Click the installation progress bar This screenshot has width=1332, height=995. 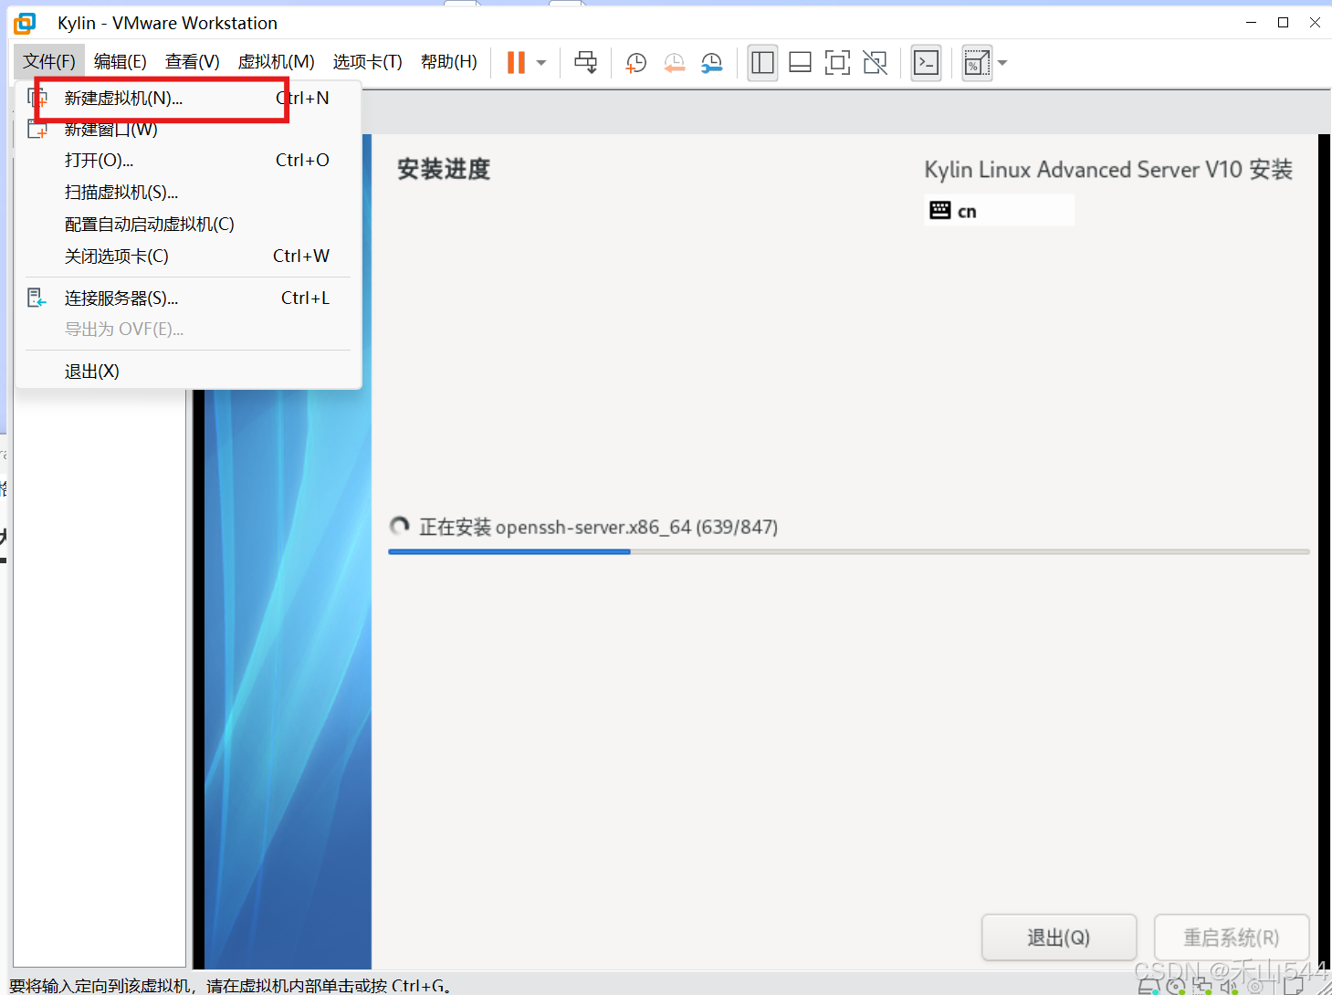[x=849, y=551]
